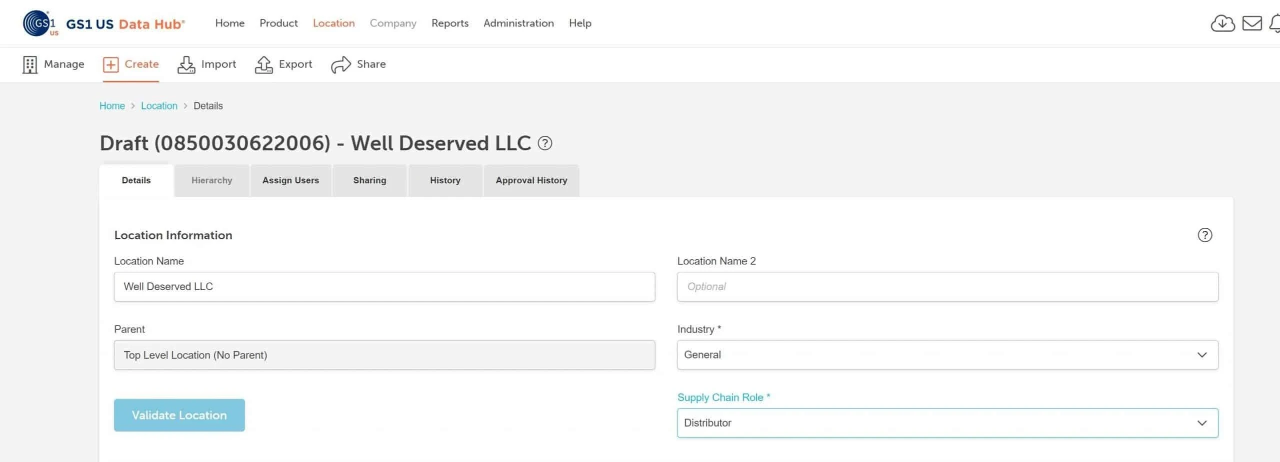Viewport: 1280px width, 462px height.
Task: Open the Location menu
Action: (x=333, y=23)
